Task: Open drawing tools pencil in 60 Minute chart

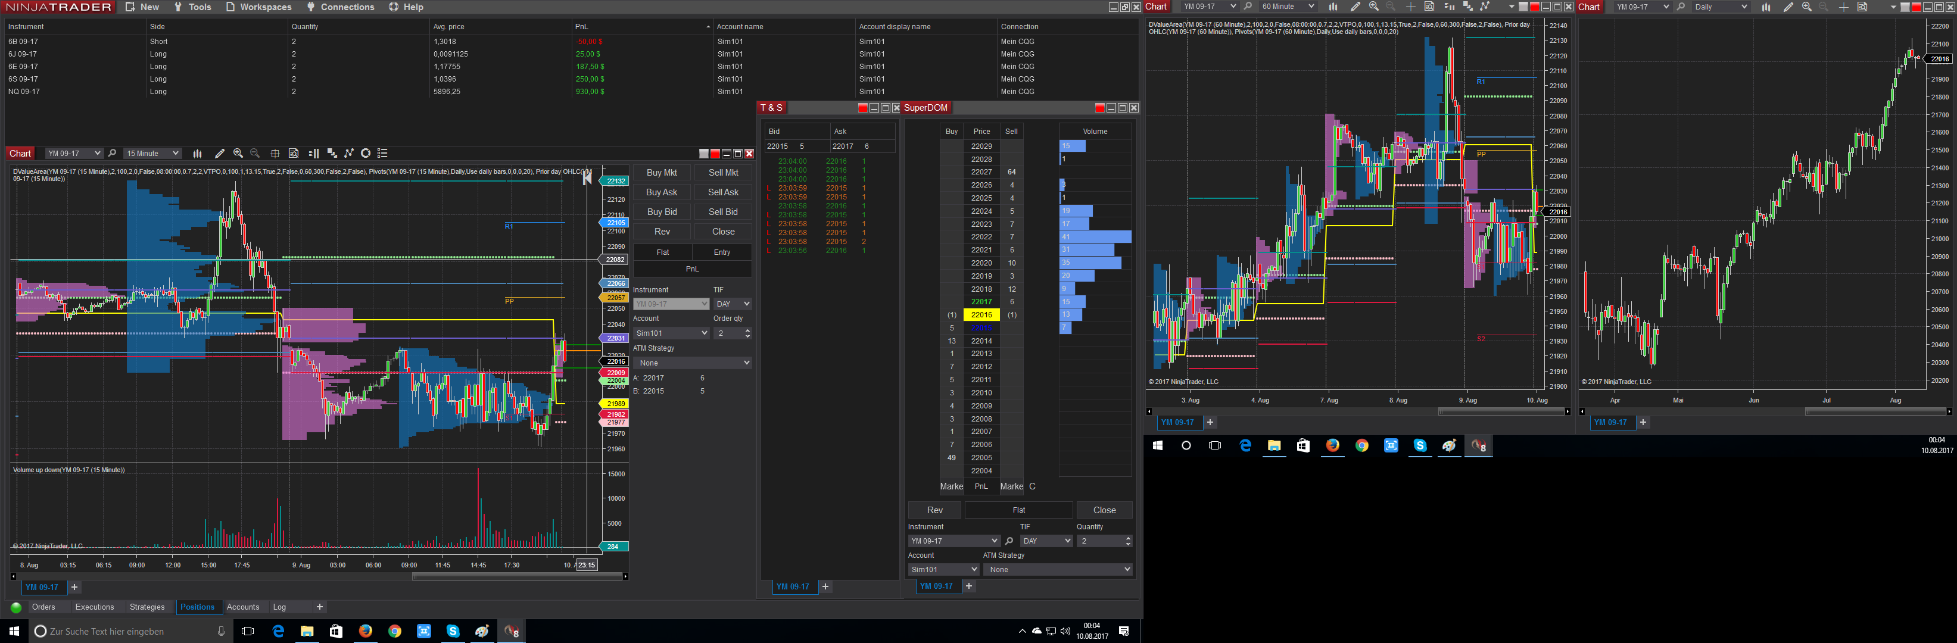Action: point(1354,7)
